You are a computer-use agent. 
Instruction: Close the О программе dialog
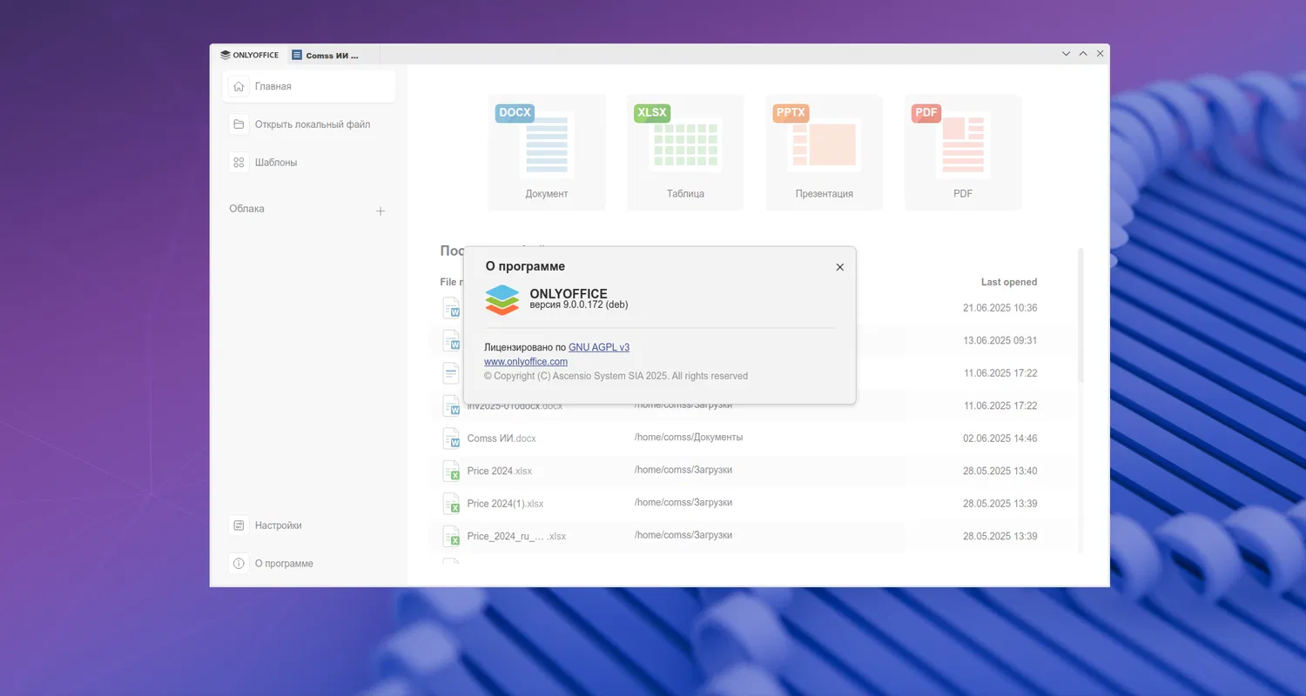[x=840, y=267]
